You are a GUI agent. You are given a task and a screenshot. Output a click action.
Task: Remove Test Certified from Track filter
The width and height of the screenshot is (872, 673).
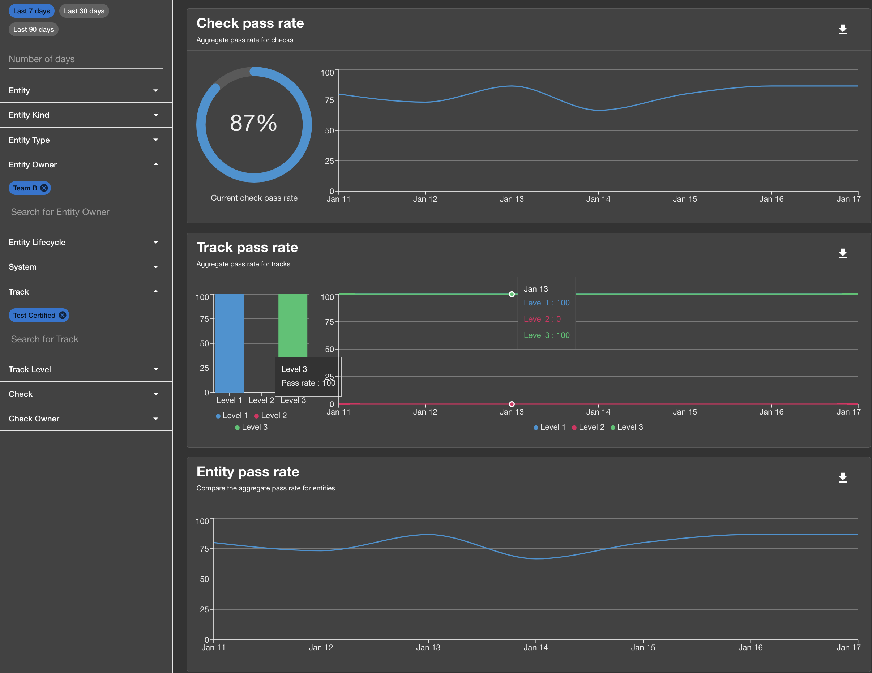pyautogui.click(x=62, y=314)
